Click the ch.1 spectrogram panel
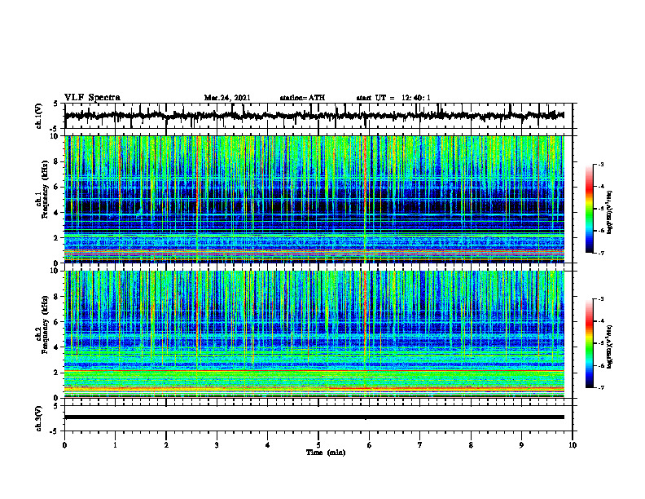 (x=314, y=199)
